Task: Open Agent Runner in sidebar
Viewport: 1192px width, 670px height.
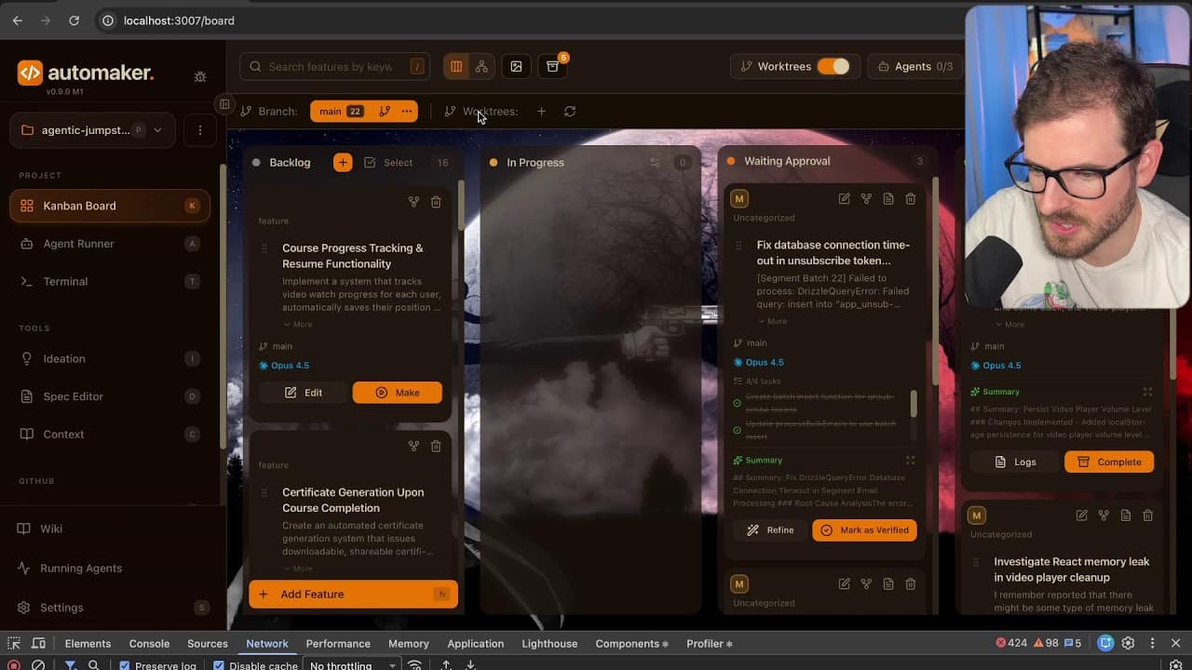Action: pos(78,244)
